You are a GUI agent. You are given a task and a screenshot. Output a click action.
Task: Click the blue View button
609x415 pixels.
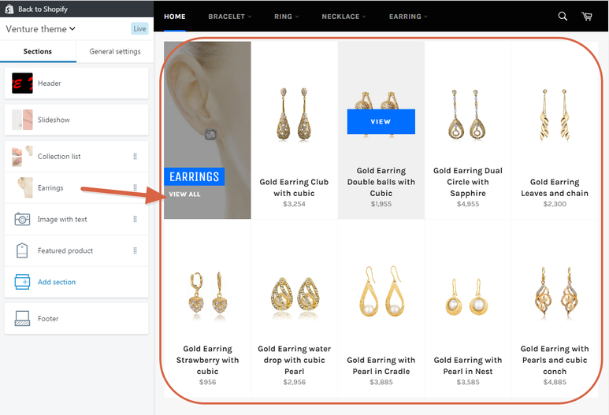[x=381, y=121]
